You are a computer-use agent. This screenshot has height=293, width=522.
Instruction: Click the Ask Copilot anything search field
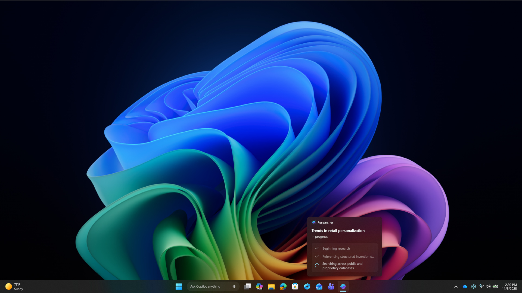209,286
